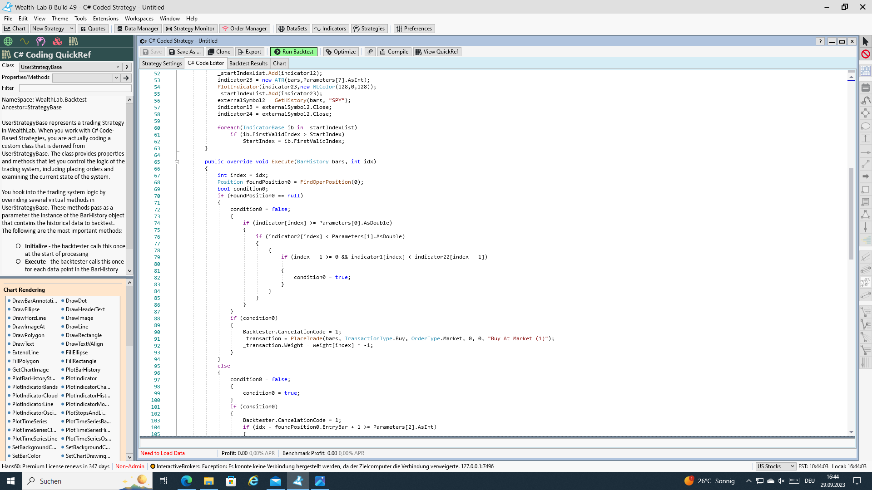
Task: Open Microsoft Store from the taskbar
Action: click(x=231, y=481)
